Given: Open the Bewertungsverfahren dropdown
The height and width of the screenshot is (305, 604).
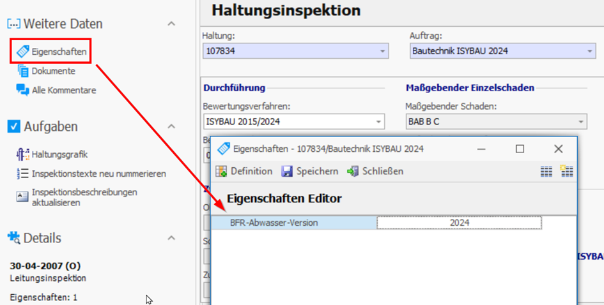Looking at the screenshot, I should coord(379,121).
